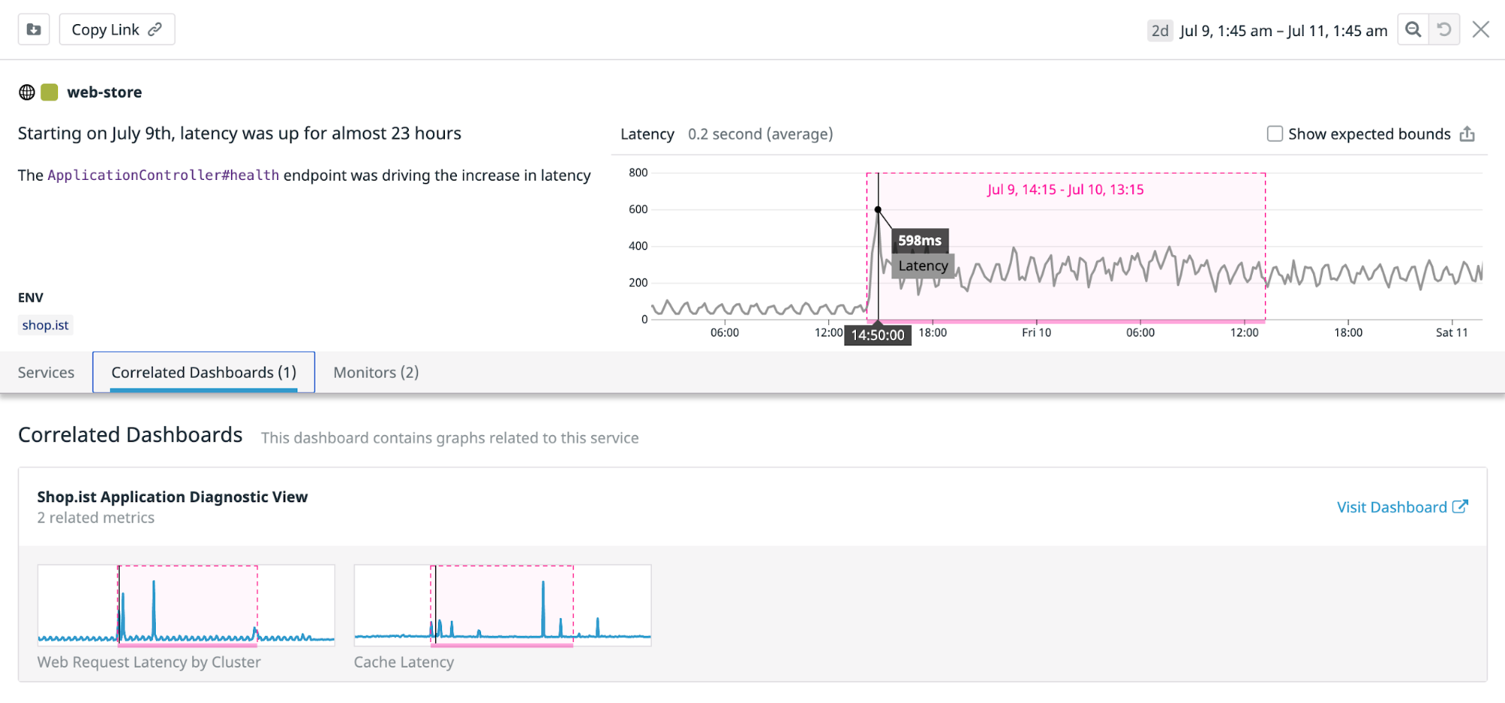Open the Monitors (2) tab
The image size is (1505, 703).
click(374, 372)
